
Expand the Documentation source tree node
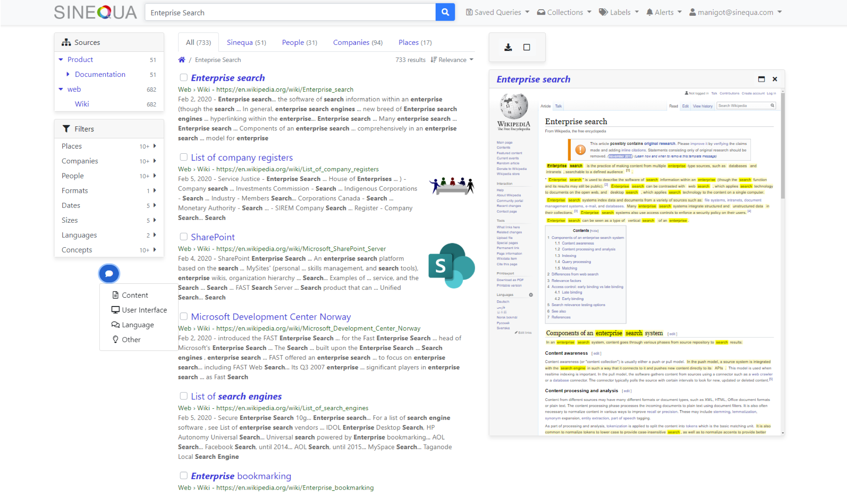pyautogui.click(x=68, y=74)
